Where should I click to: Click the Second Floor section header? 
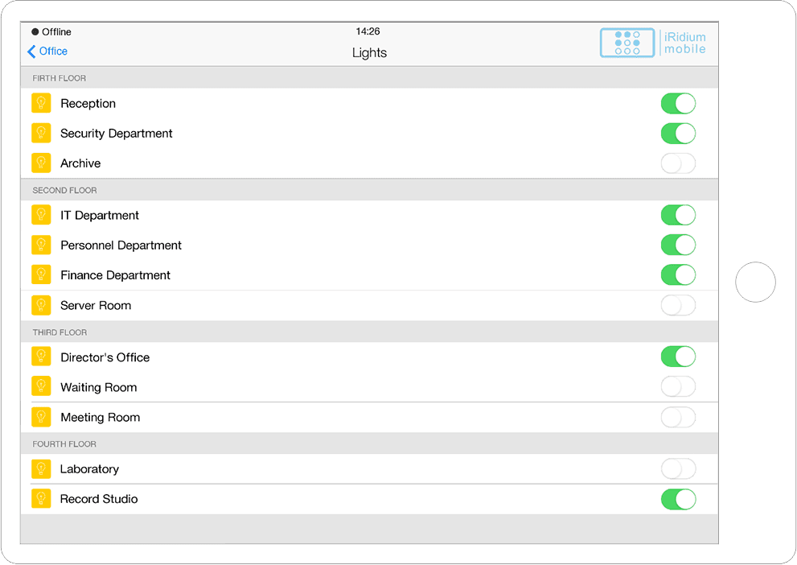(64, 191)
